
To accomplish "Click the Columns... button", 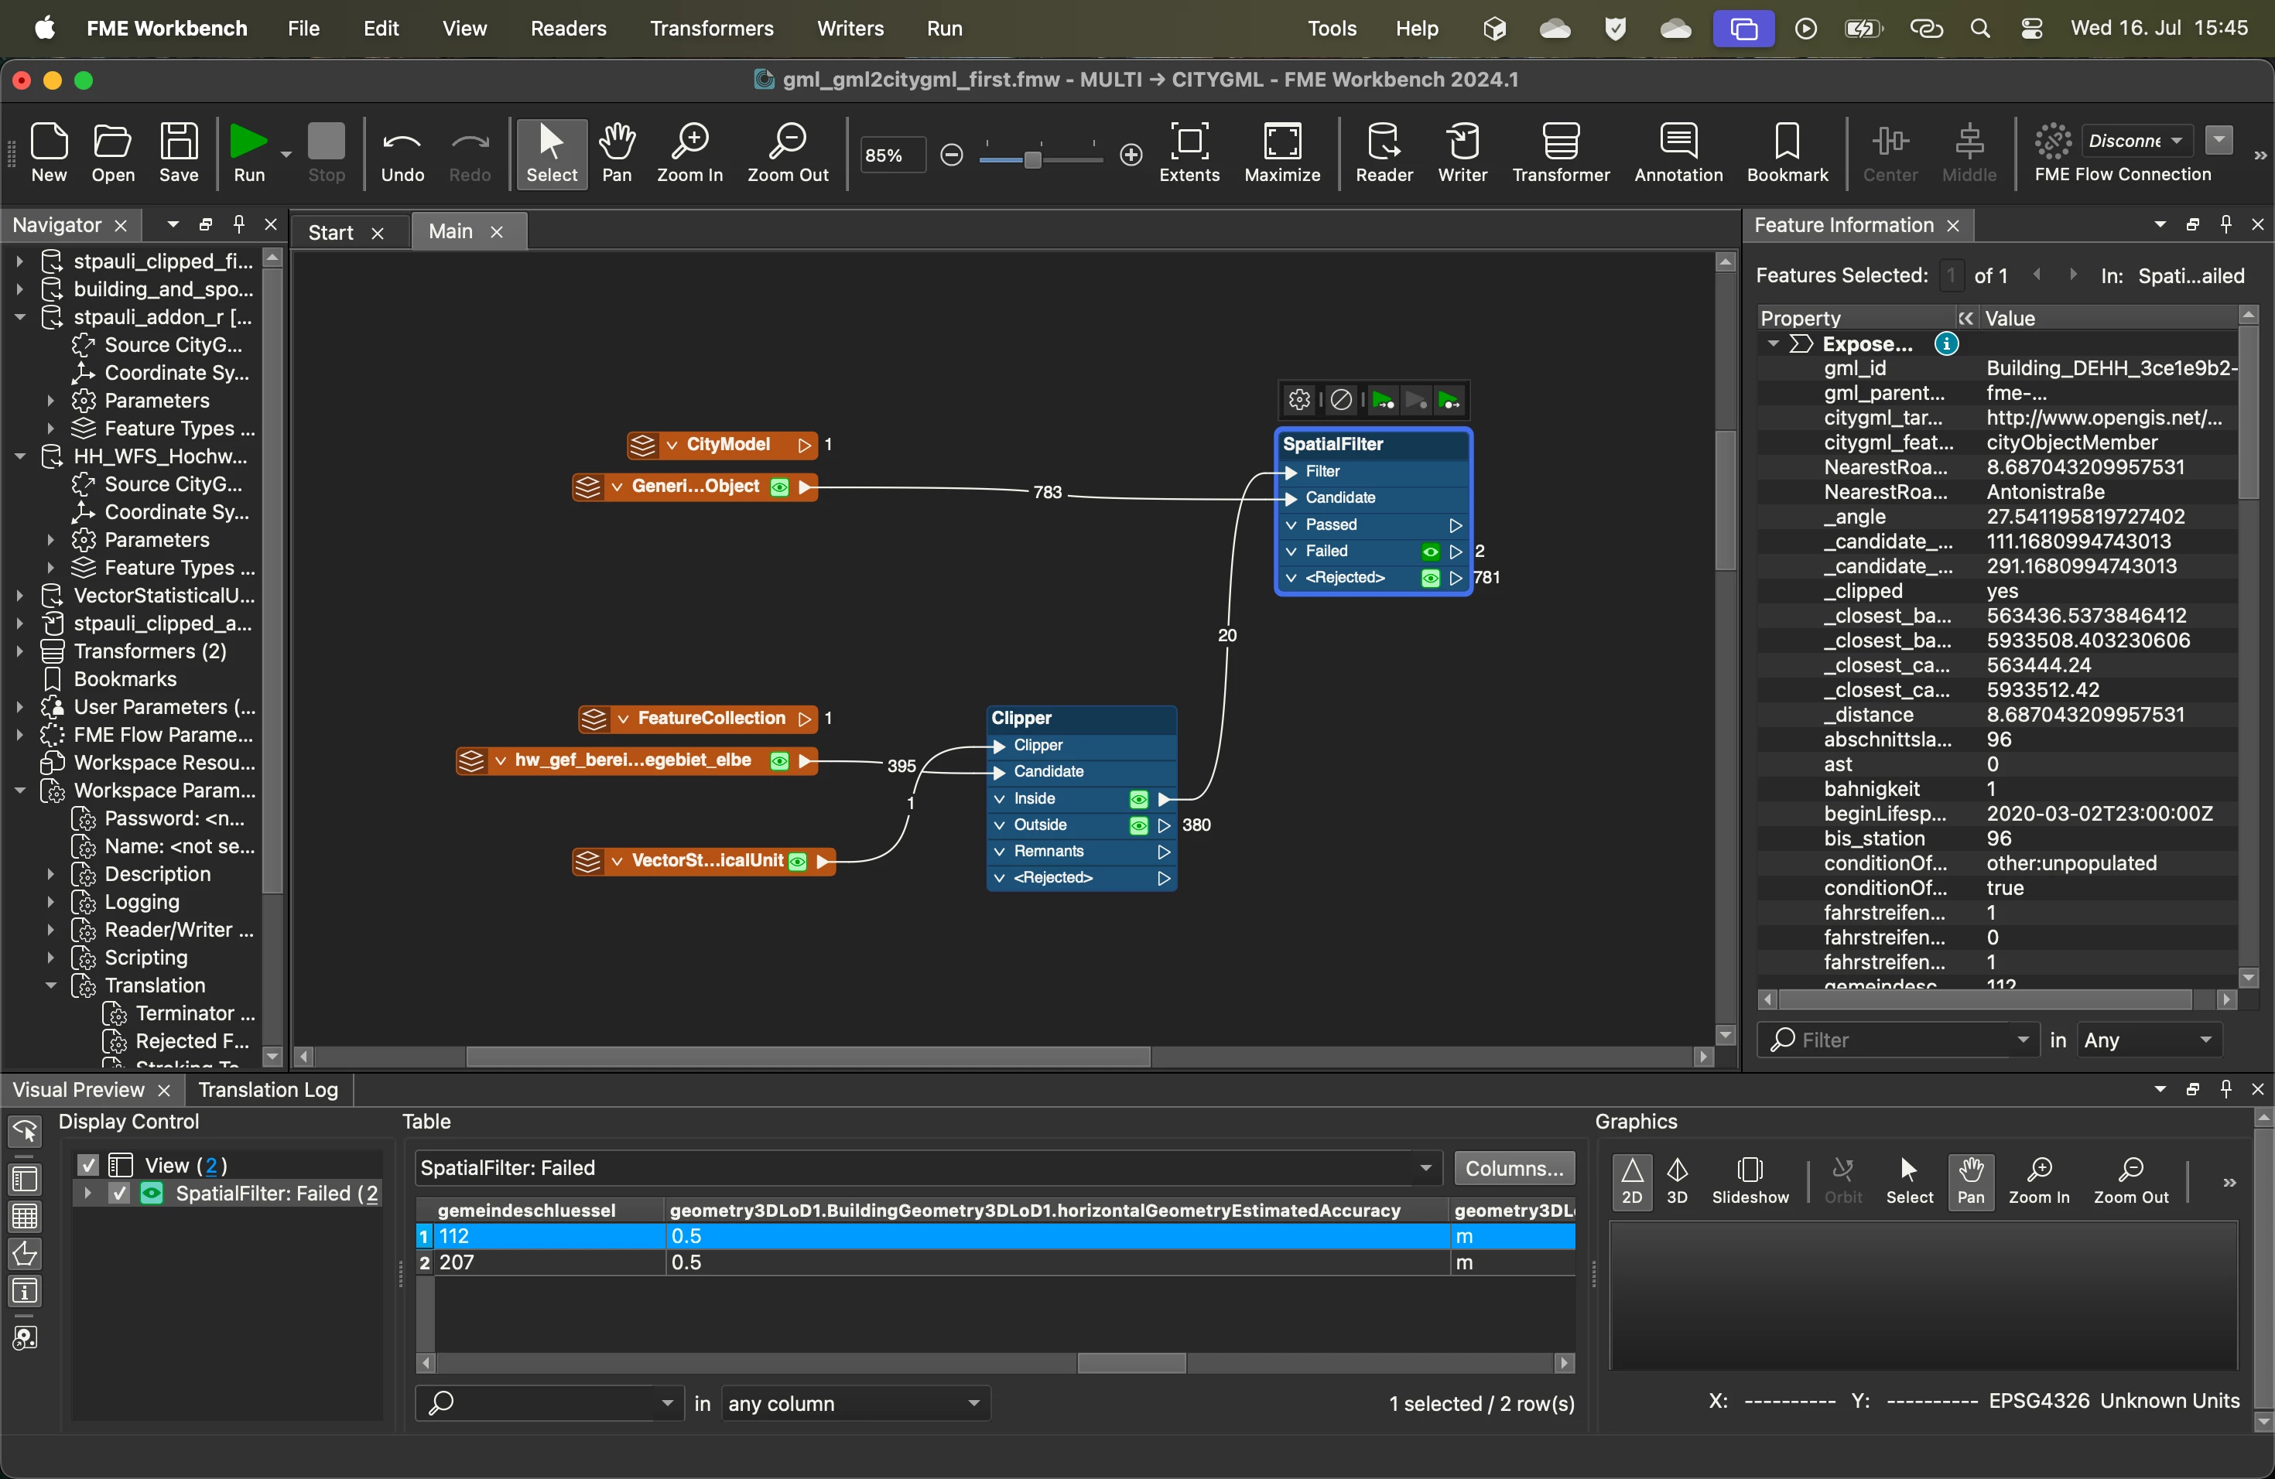I will [x=1514, y=1167].
